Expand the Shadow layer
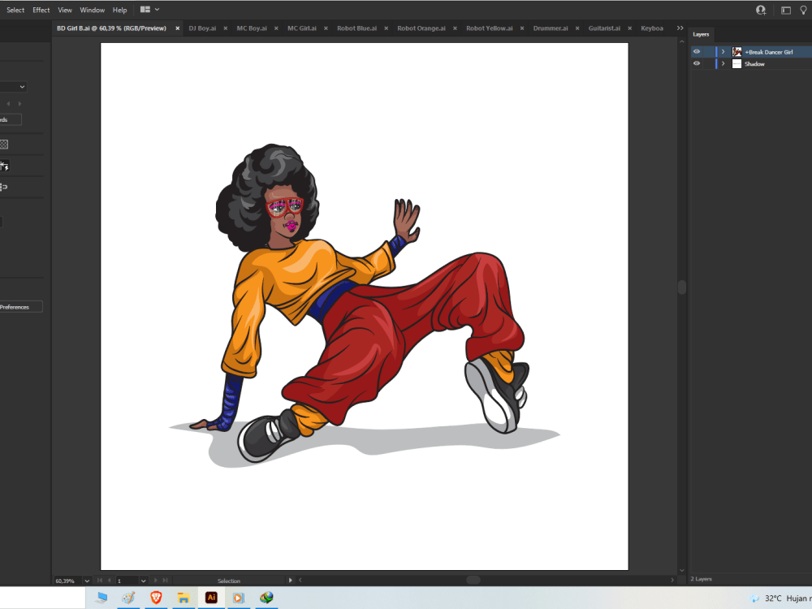 coord(723,63)
